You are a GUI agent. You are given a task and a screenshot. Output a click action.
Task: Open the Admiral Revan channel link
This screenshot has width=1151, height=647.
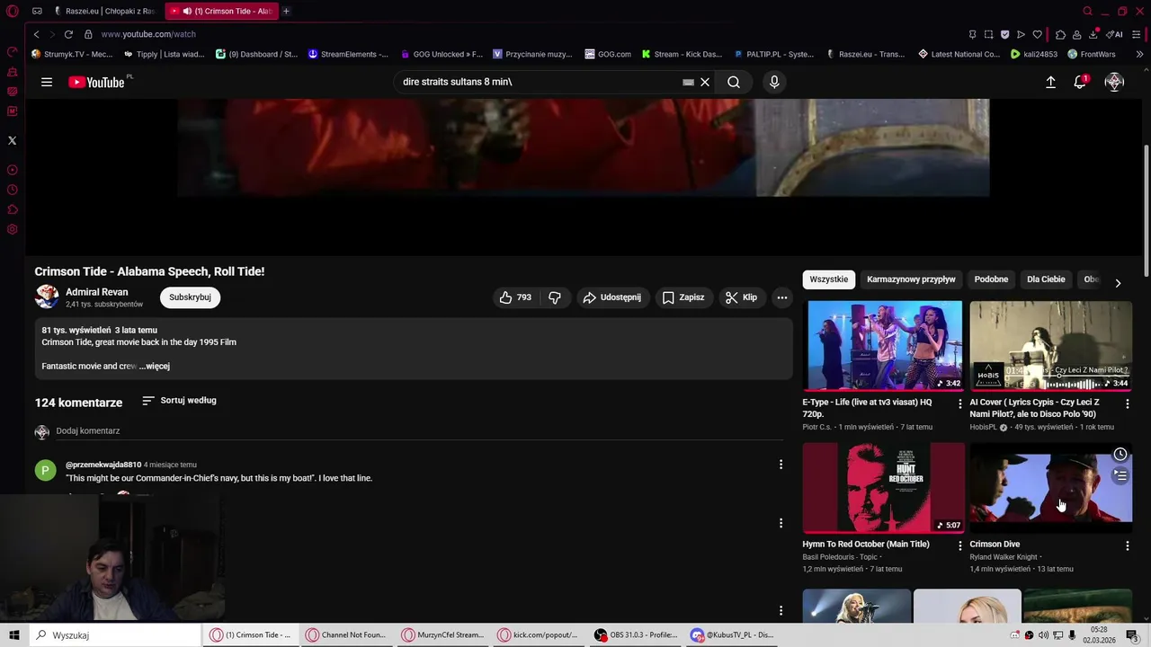click(x=97, y=292)
